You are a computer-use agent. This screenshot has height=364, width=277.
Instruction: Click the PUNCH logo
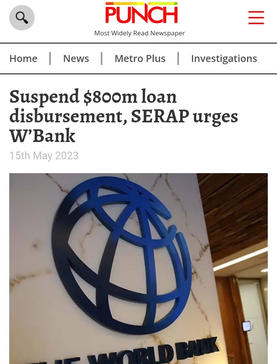click(x=142, y=13)
